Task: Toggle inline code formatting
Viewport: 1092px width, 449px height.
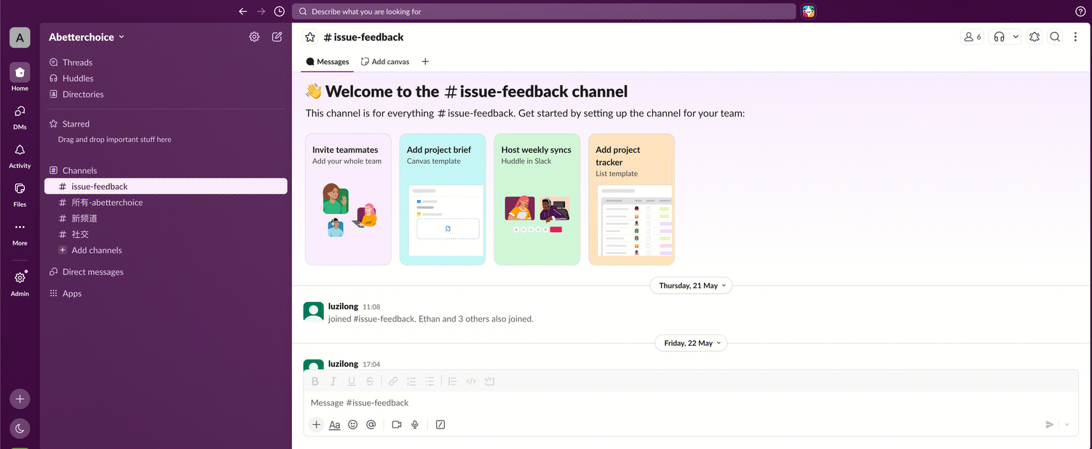Action: (x=471, y=381)
